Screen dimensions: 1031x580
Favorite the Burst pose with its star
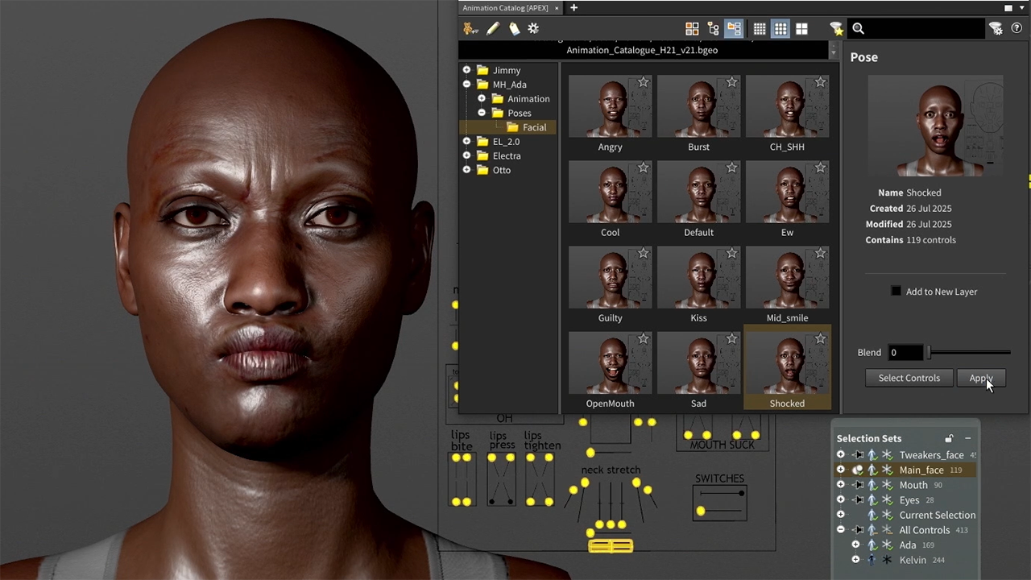coord(732,82)
